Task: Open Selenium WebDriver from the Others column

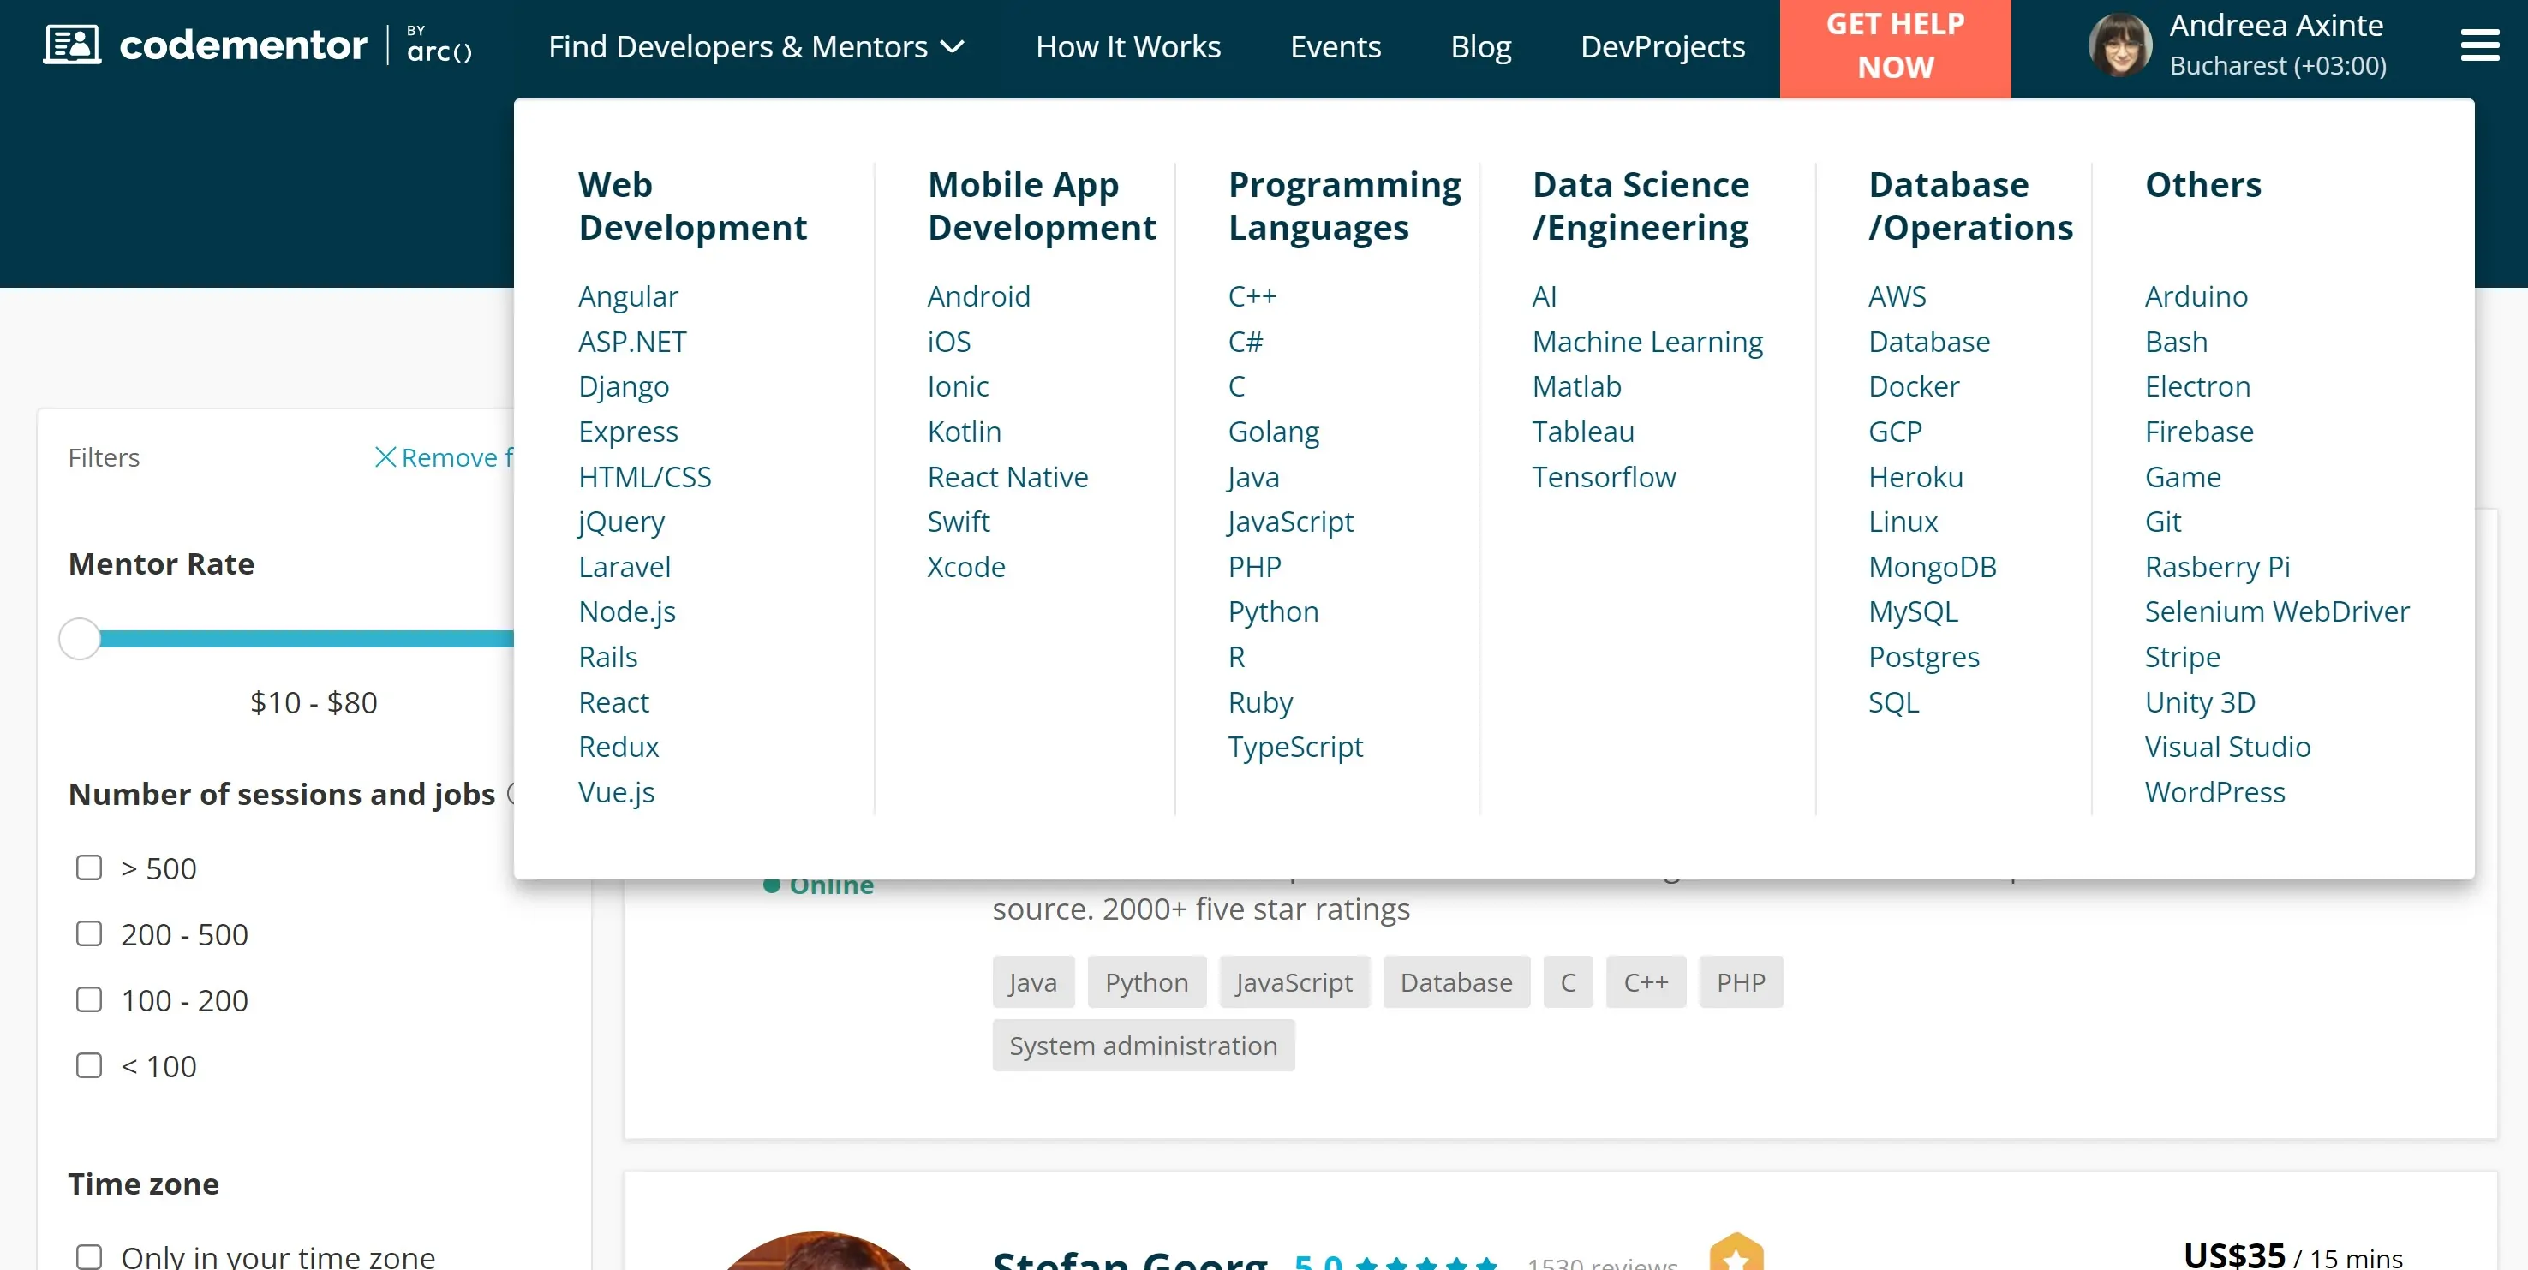Action: pos(2276,612)
